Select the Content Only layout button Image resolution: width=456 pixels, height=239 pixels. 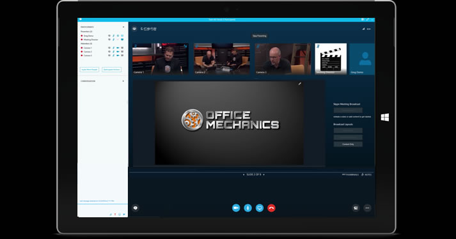click(348, 144)
